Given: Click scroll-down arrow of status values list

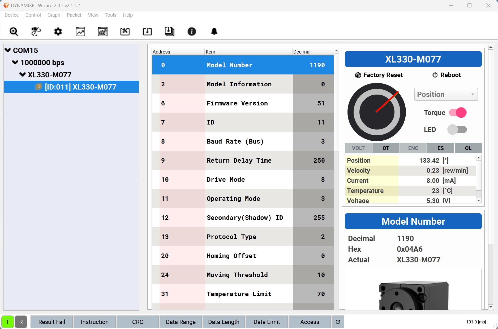Looking at the screenshot, I should point(479,201).
